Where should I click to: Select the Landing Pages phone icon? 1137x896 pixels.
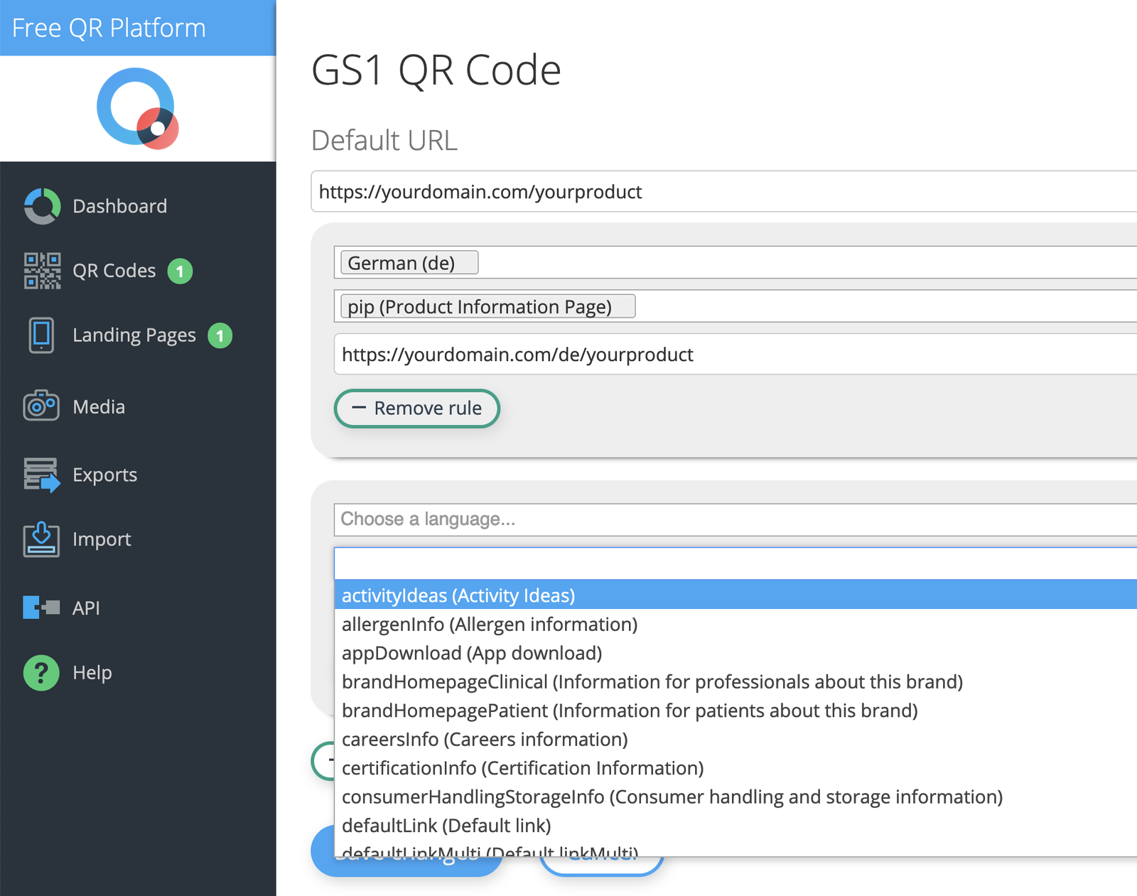(41, 335)
